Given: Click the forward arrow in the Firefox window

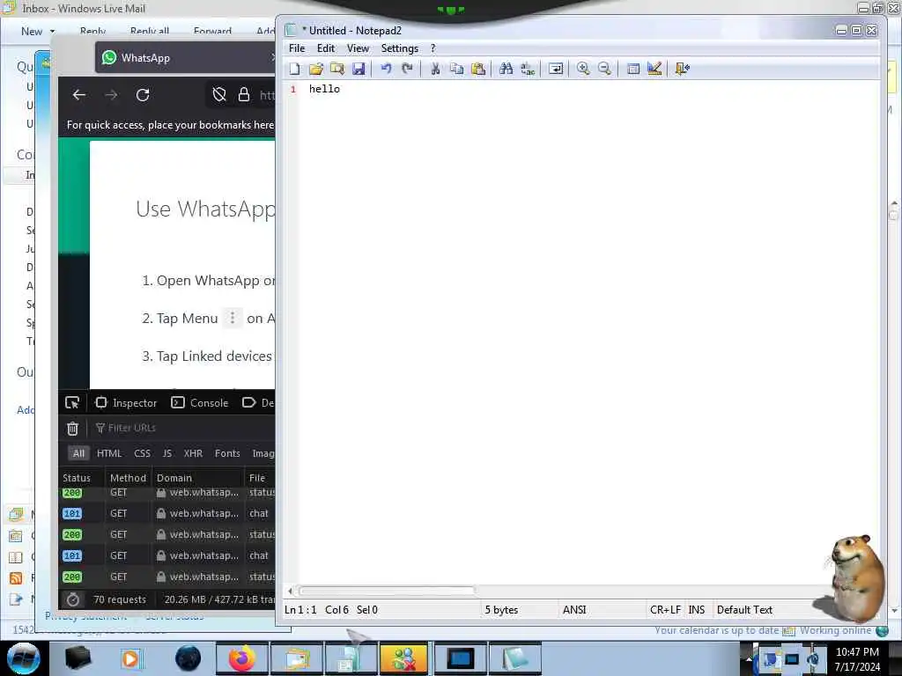Looking at the screenshot, I should (111, 95).
